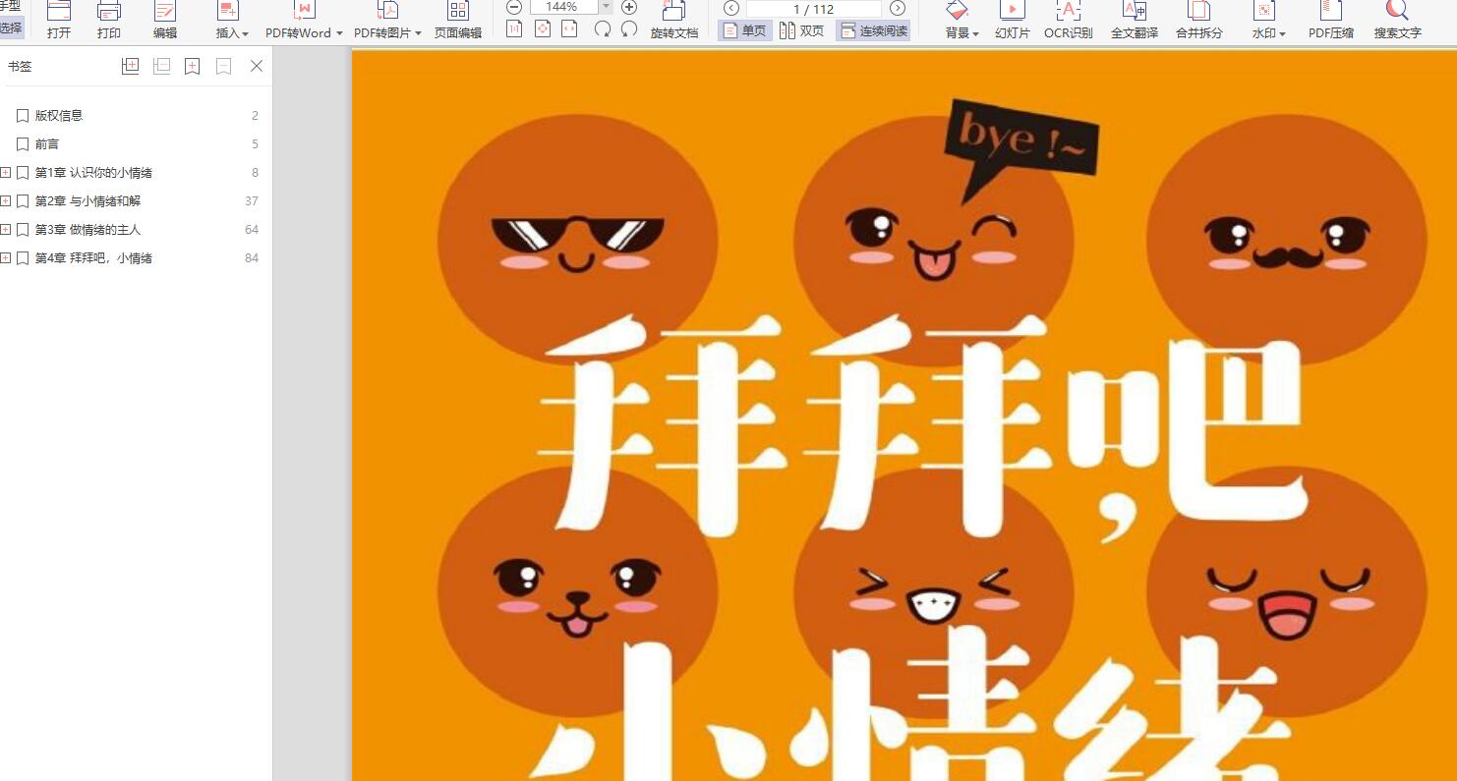Add new bookmark icon

(x=193, y=66)
